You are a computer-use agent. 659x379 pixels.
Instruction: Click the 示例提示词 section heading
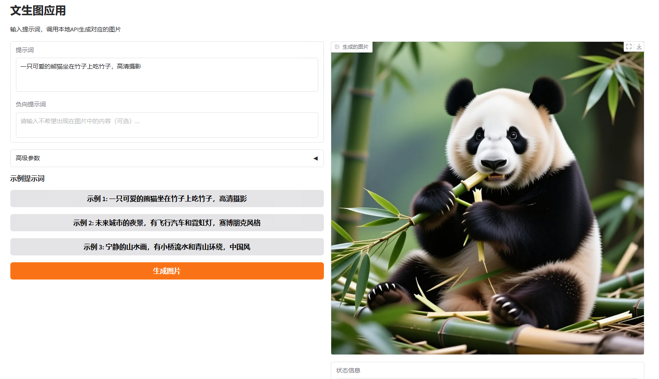click(28, 179)
